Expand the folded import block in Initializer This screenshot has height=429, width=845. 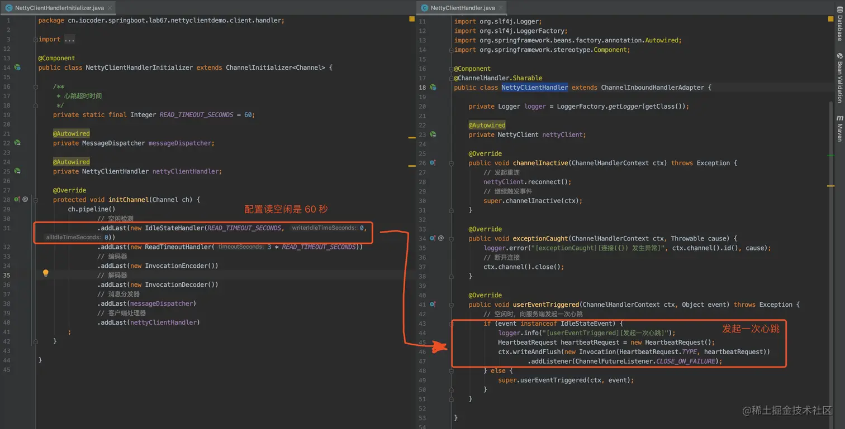[36, 39]
